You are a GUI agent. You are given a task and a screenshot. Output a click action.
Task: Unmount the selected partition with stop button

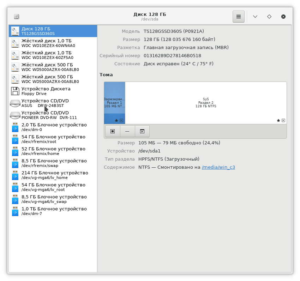(113, 131)
